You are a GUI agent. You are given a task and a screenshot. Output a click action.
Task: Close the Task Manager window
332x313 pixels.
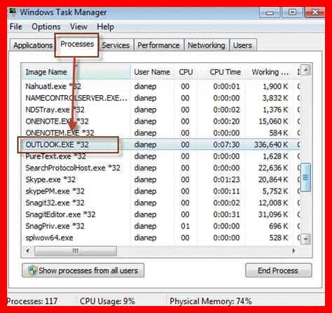tap(314, 12)
